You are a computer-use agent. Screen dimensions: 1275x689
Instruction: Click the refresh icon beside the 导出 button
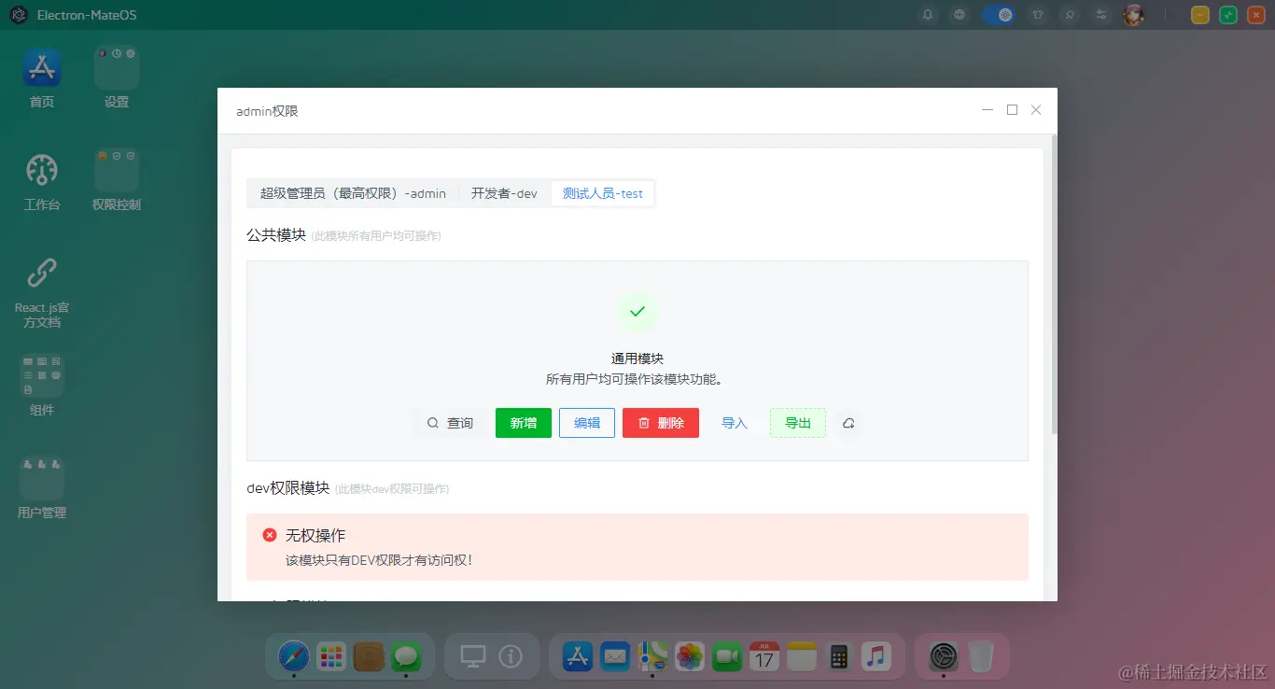coord(848,423)
